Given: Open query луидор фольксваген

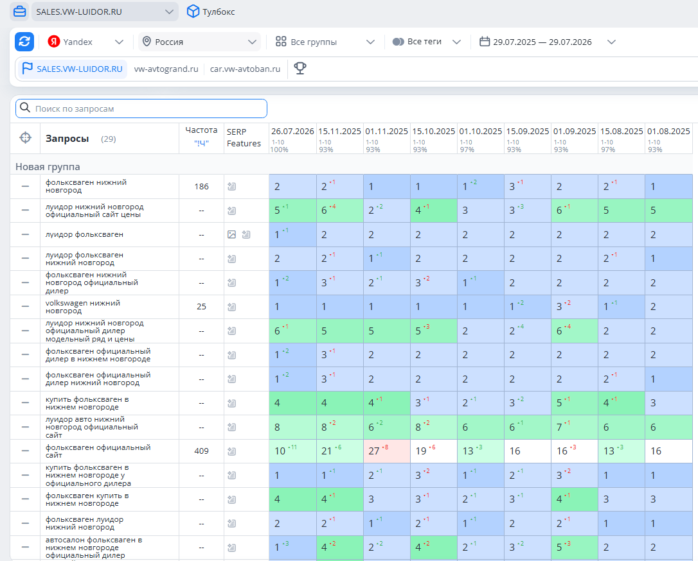Looking at the screenshot, I should [x=84, y=234].
